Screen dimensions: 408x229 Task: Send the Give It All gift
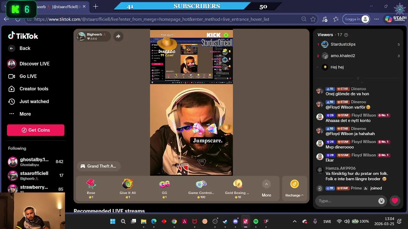(x=127, y=189)
